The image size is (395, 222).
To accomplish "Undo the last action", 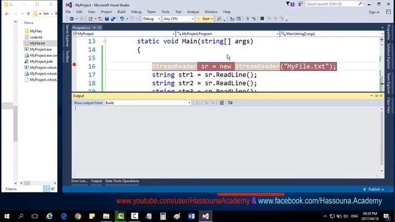I will pos(122,19).
